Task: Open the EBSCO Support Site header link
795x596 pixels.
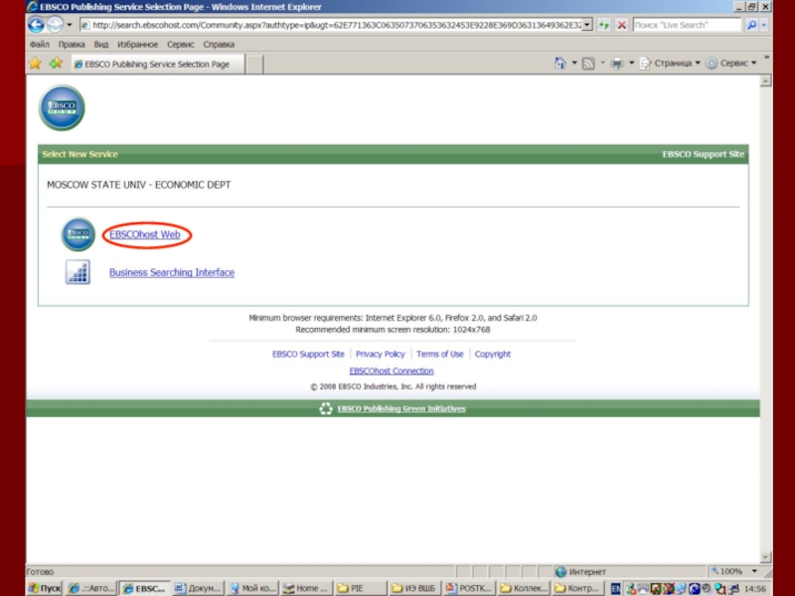Action: tap(703, 154)
